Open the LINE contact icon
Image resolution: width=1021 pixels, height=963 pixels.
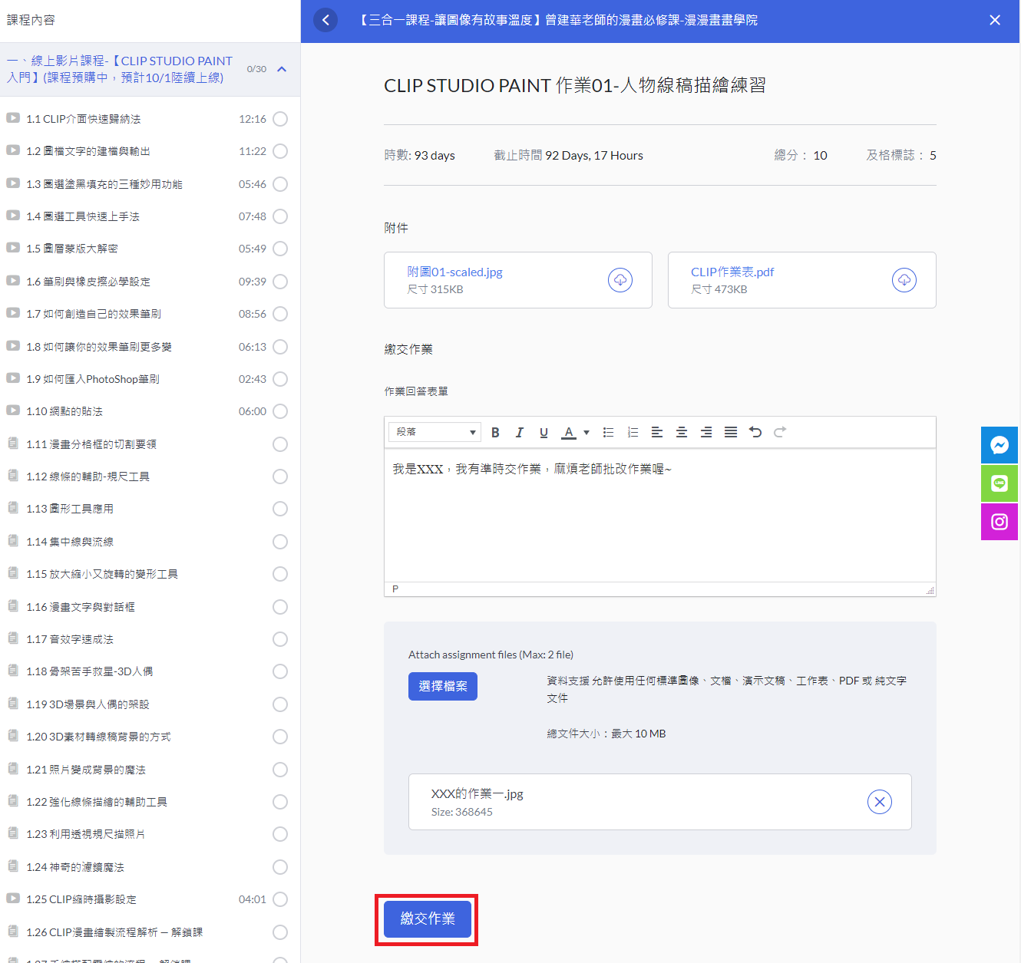1000,483
